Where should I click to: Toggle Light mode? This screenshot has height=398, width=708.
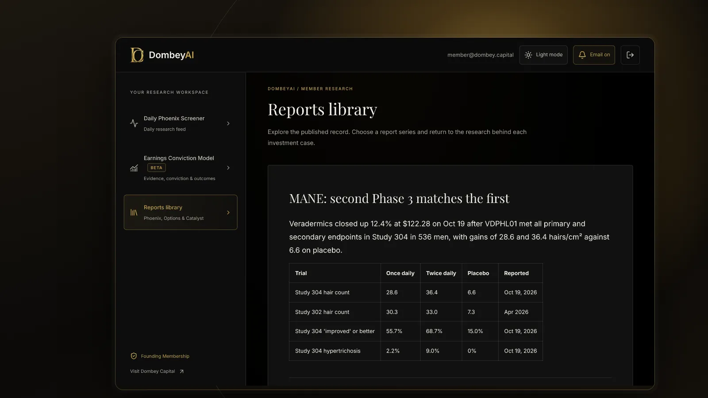pos(543,55)
